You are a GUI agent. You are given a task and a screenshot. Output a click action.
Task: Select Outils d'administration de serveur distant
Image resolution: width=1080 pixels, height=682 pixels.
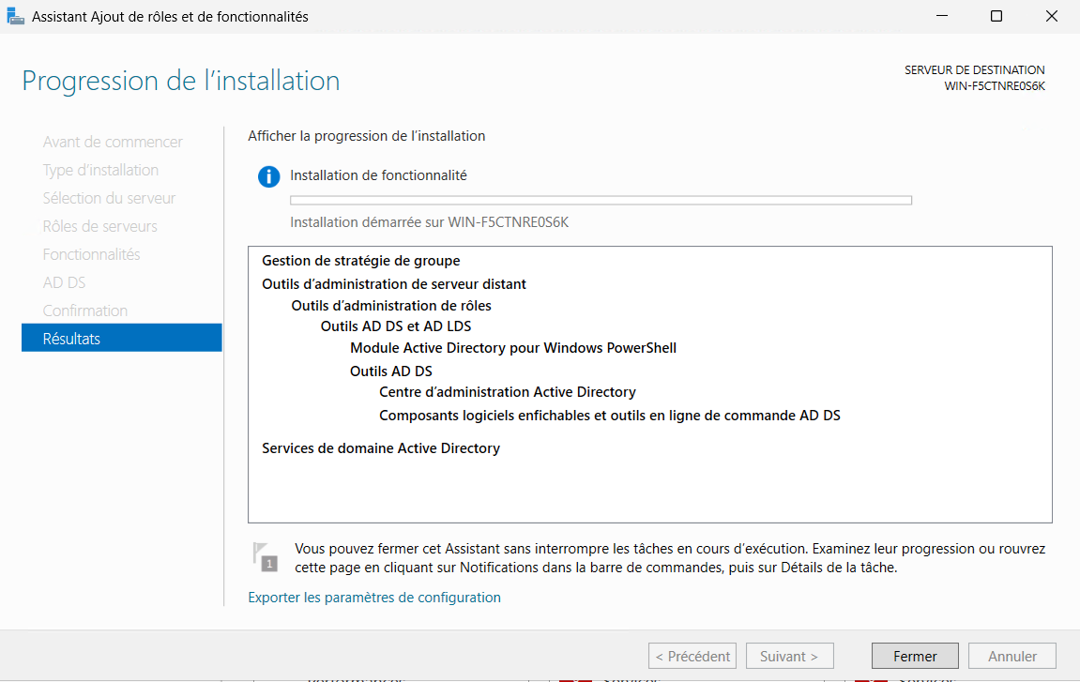point(393,283)
